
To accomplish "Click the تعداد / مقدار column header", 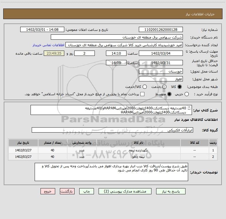I will coord(53,143).
